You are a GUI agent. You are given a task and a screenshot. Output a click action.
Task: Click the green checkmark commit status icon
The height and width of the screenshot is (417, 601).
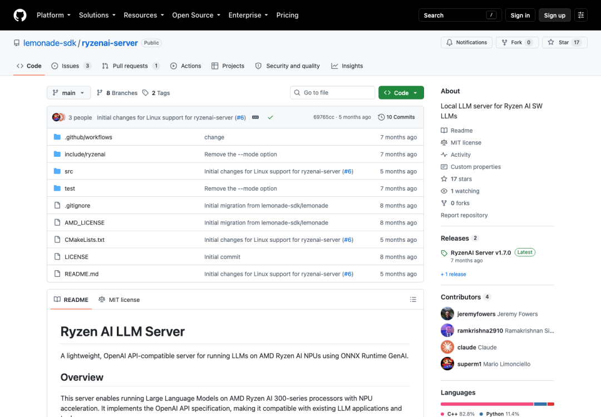tap(270, 117)
